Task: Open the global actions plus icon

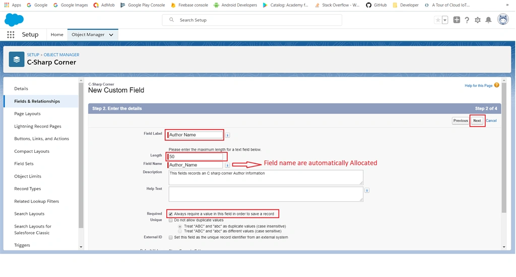Action: pyautogui.click(x=457, y=20)
